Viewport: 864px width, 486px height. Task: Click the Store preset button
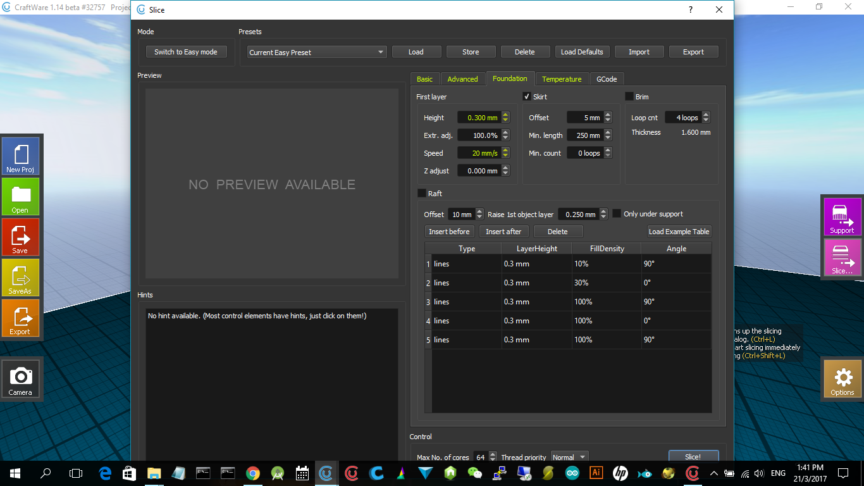pos(471,52)
